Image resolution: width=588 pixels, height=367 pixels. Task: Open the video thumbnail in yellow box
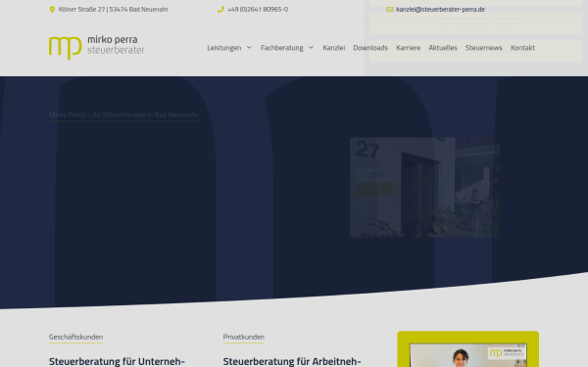pyautogui.click(x=468, y=355)
